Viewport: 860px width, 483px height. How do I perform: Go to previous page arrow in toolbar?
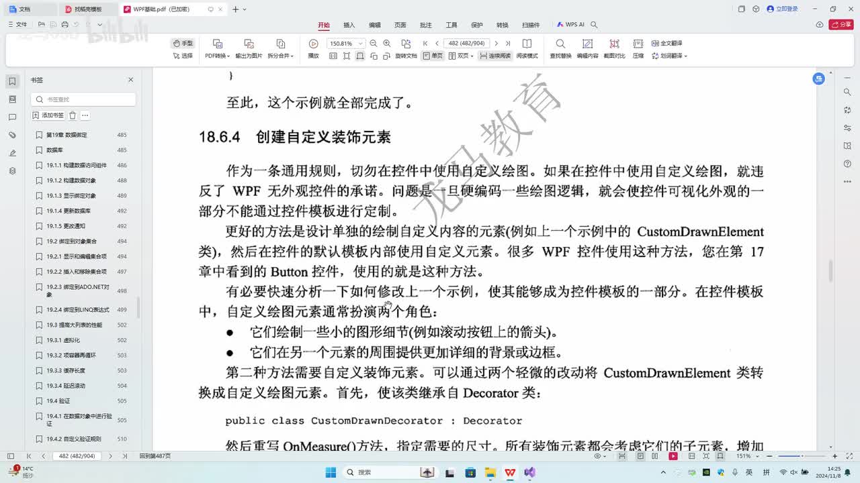click(x=437, y=44)
